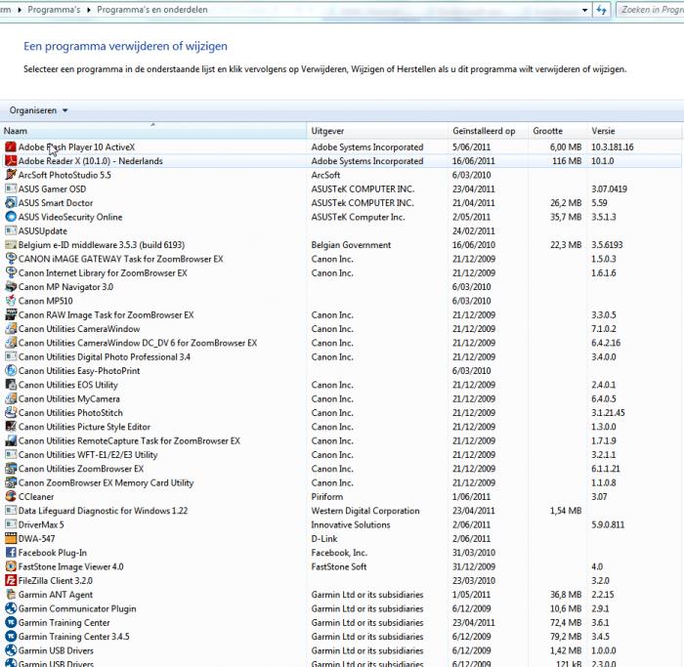Click the Belgium e-ID middleware icon
The width and height of the screenshot is (684, 667).
[x=11, y=244]
